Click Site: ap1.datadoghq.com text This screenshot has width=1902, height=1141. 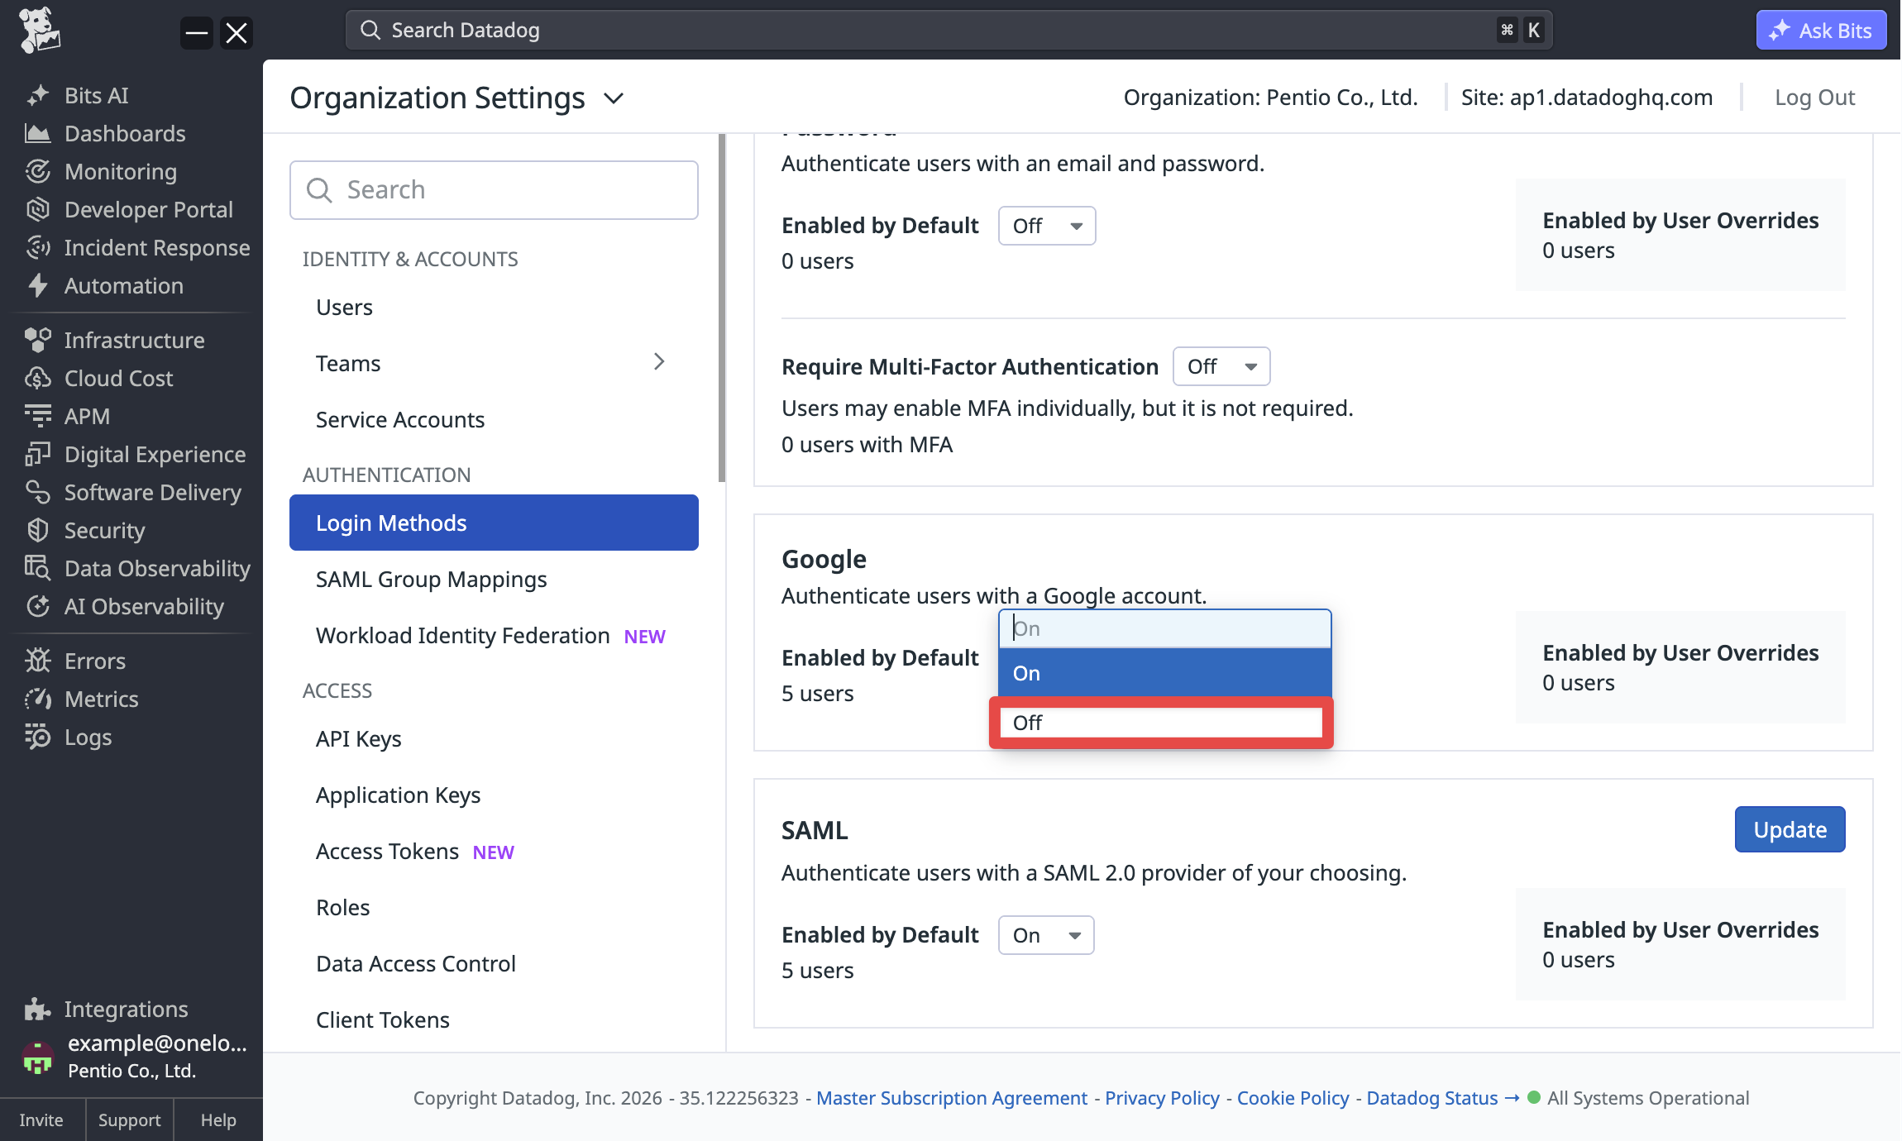1586,98
